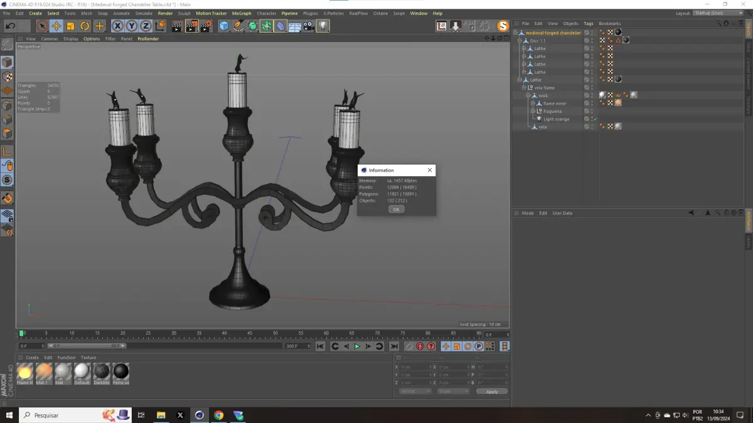This screenshot has height=423, width=753.
Task: Open the Pipeline menu
Action: [x=289, y=13]
